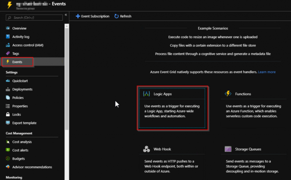Screen dimensions: 291x180
Task: Click 'Execute code to resize an image' text
Action: 213,37
